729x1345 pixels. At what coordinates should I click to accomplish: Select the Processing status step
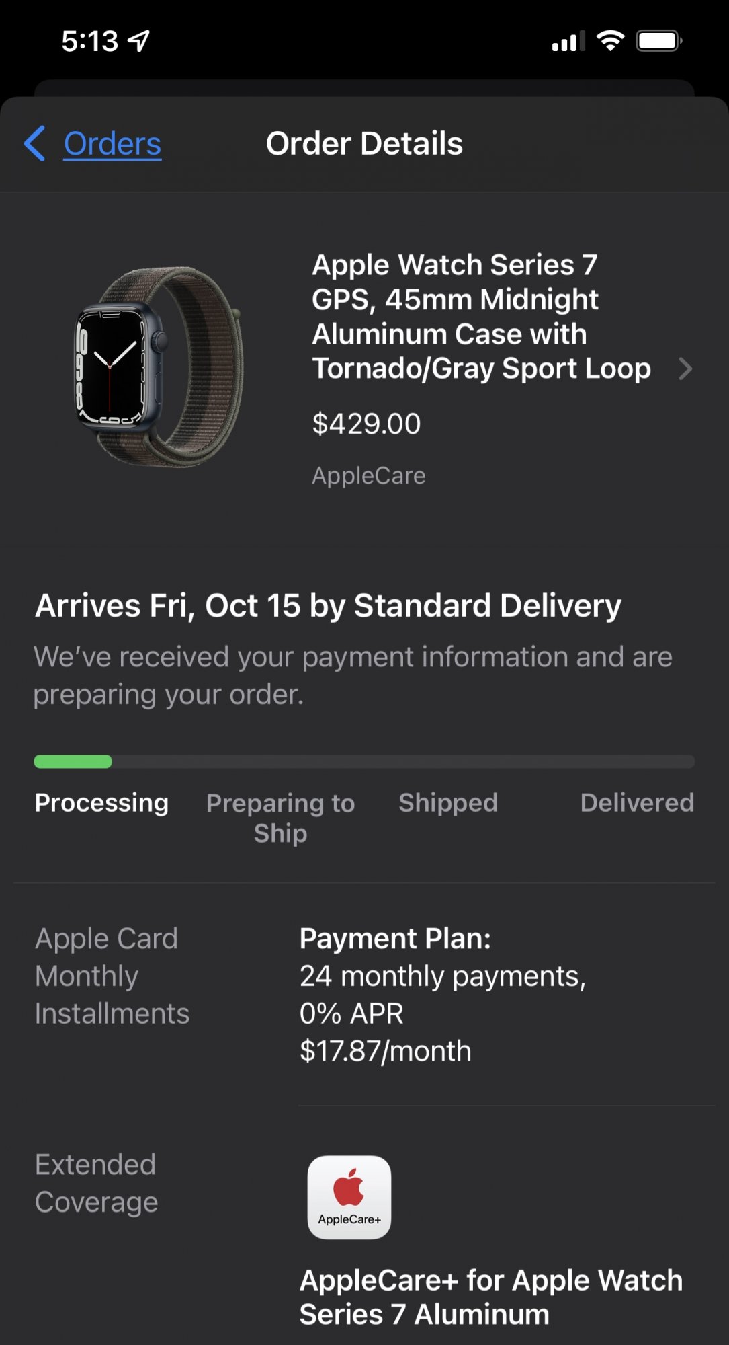point(101,802)
